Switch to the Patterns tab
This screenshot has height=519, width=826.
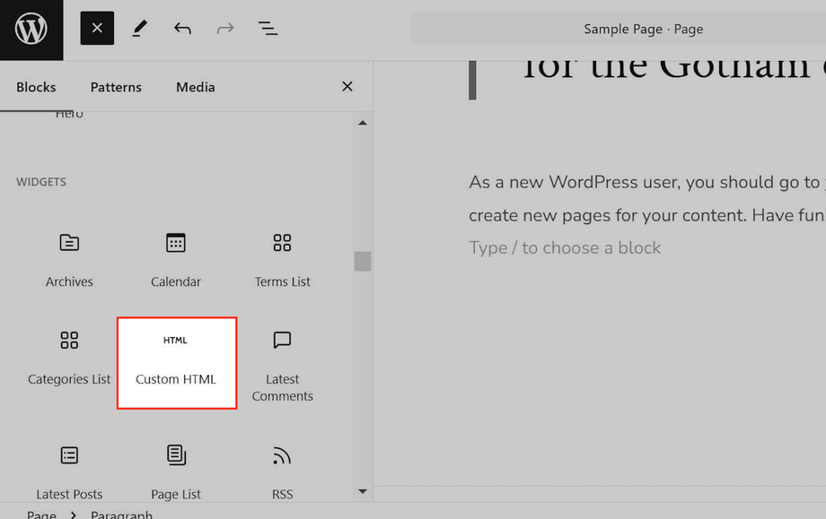click(x=116, y=87)
